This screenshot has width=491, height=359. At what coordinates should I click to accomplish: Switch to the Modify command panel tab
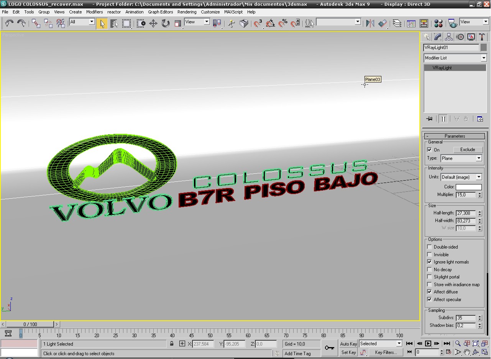[x=438, y=37]
